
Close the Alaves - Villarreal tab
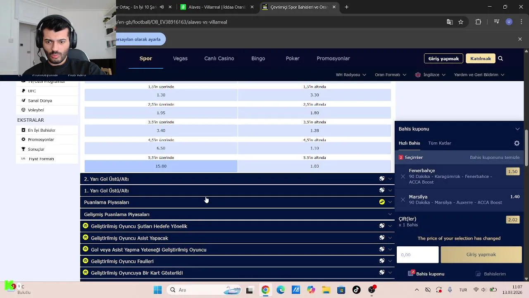click(x=252, y=7)
